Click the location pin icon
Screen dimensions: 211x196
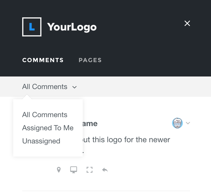point(59,170)
